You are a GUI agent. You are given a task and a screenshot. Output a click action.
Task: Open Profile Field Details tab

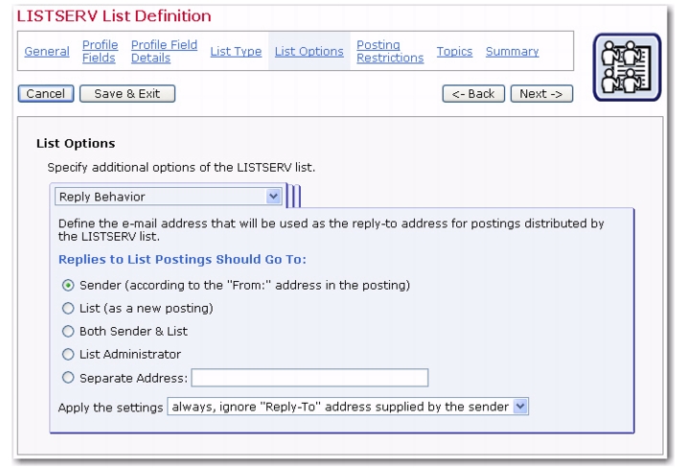click(164, 51)
